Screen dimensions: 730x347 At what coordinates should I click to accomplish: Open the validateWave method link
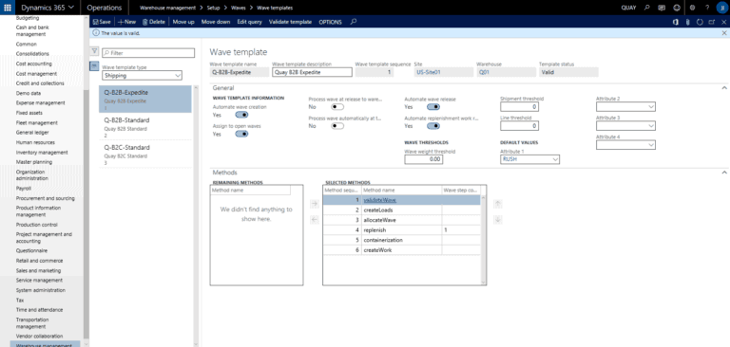[x=379, y=200]
